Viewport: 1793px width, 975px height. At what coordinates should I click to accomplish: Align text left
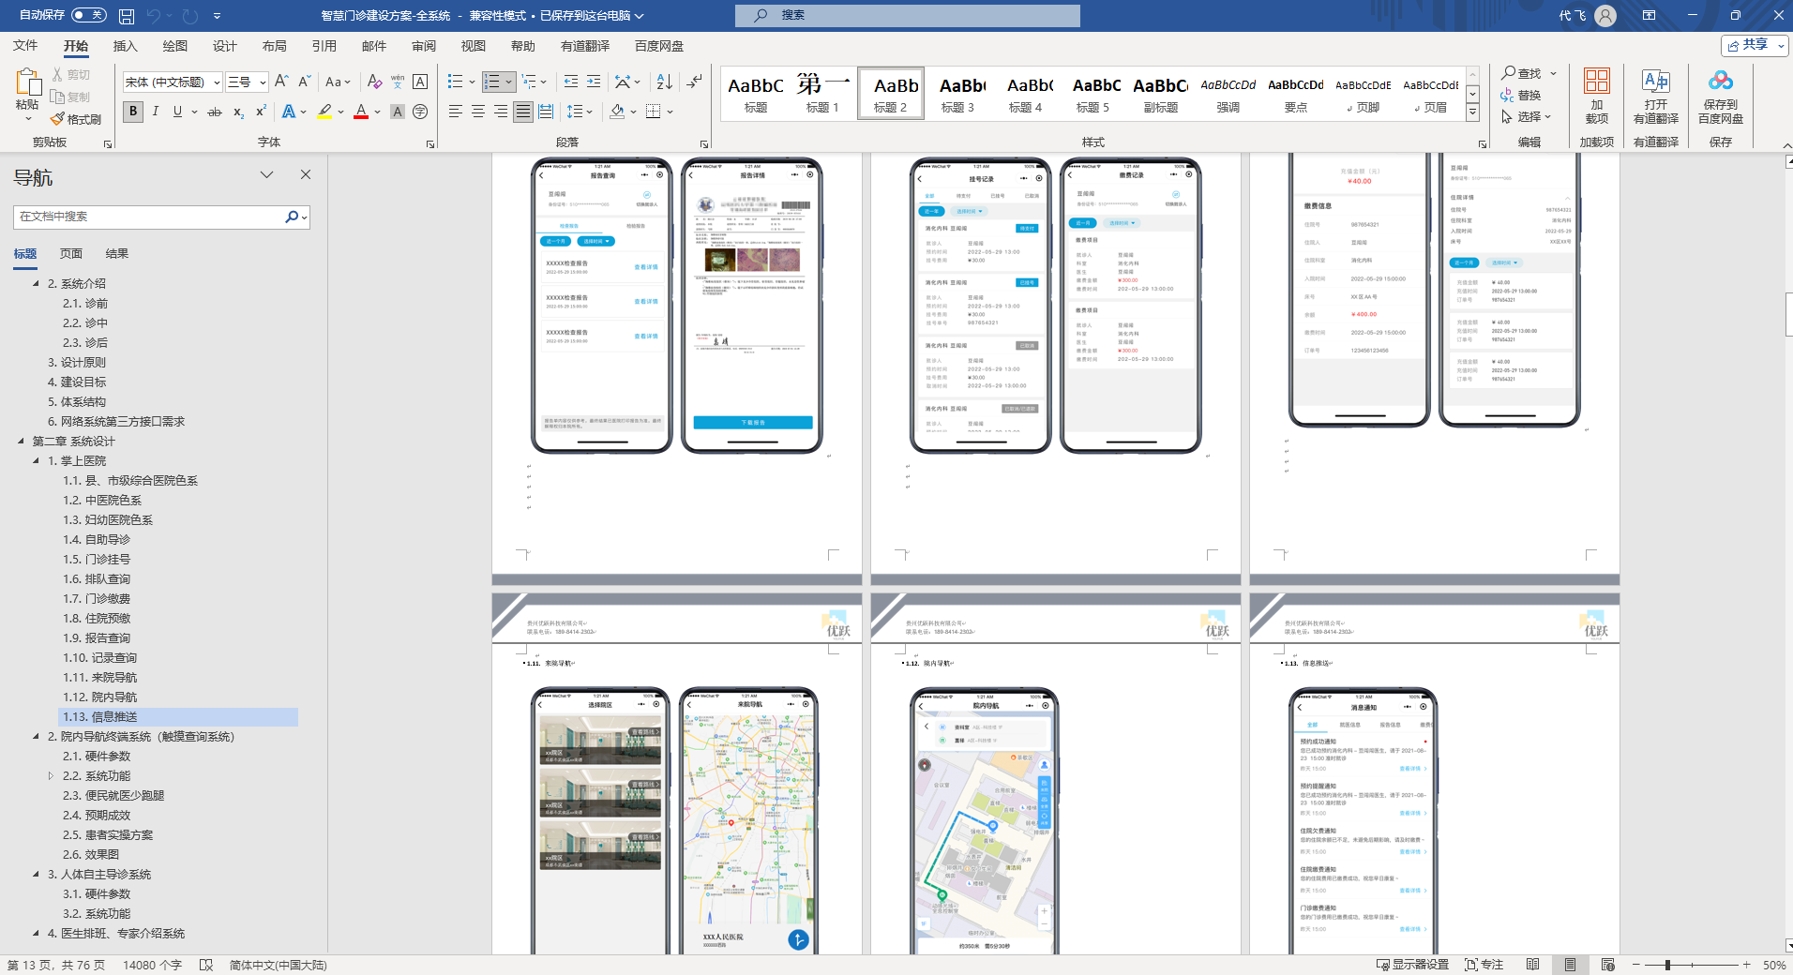tap(456, 112)
